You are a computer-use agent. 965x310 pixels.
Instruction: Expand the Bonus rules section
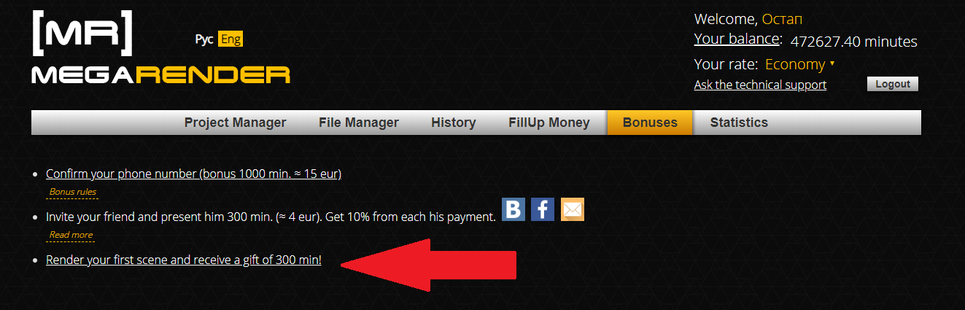(x=71, y=192)
